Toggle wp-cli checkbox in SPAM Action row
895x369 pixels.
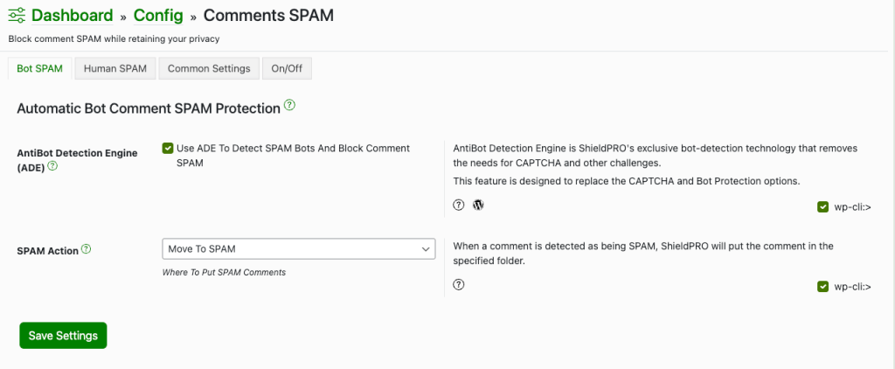point(822,287)
